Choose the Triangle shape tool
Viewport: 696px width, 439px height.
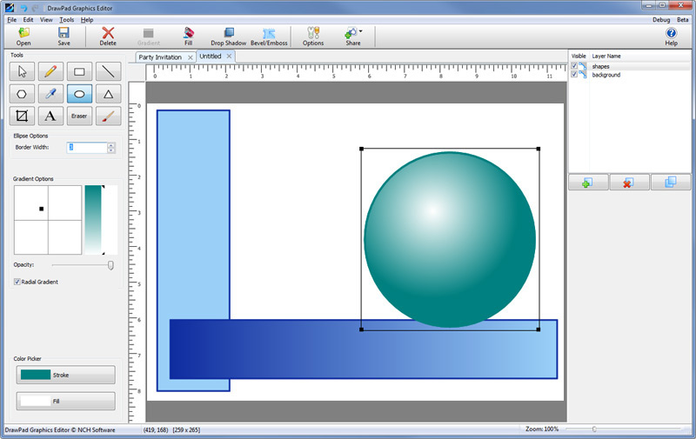(108, 94)
